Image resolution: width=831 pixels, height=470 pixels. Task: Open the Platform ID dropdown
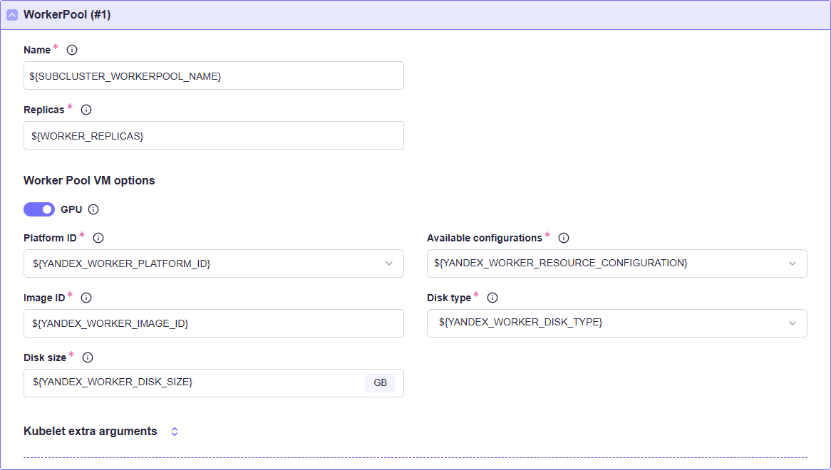point(214,263)
